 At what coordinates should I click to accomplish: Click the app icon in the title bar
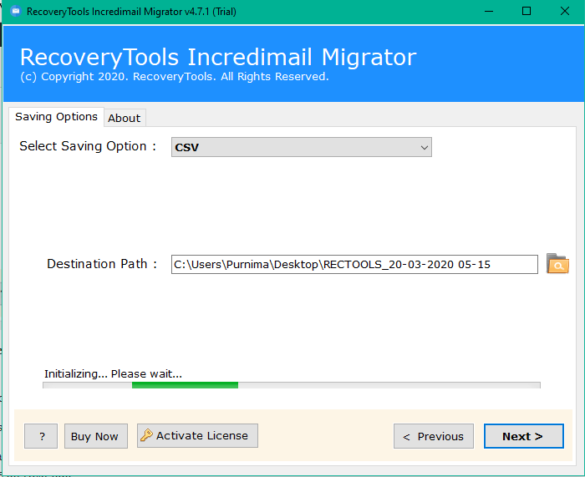16,11
